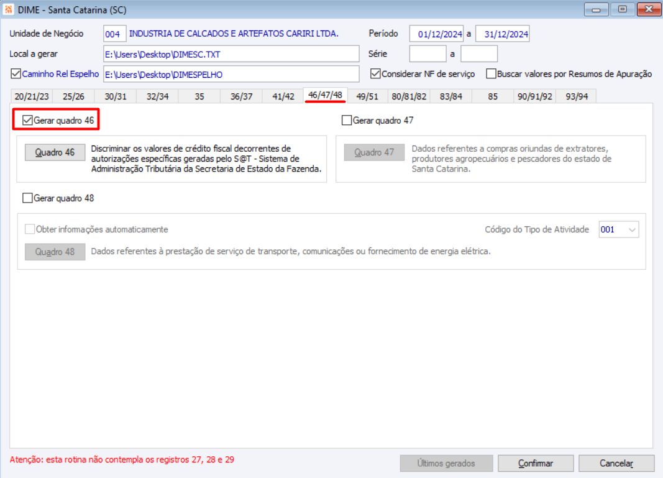
Task: Switch to the 49/51 tab
Action: click(367, 96)
